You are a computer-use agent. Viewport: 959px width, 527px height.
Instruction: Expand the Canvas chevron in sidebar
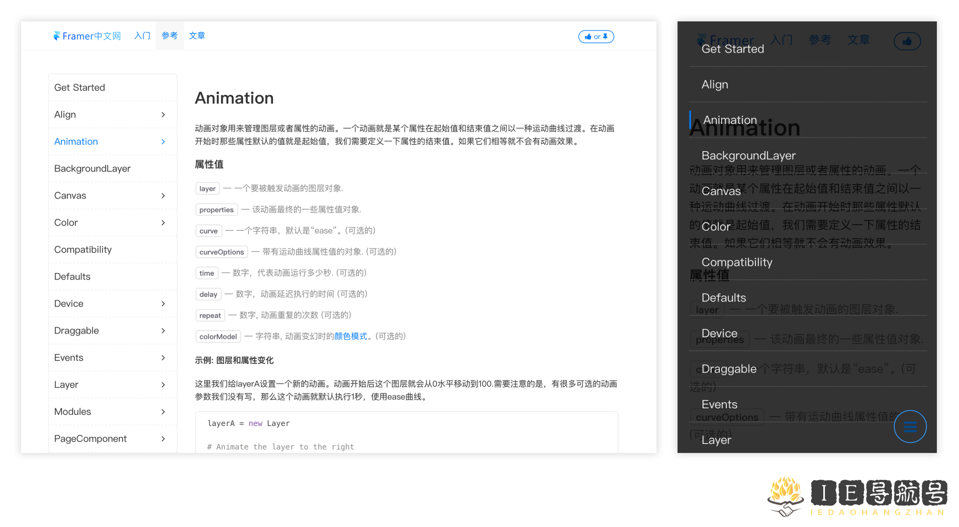click(163, 195)
